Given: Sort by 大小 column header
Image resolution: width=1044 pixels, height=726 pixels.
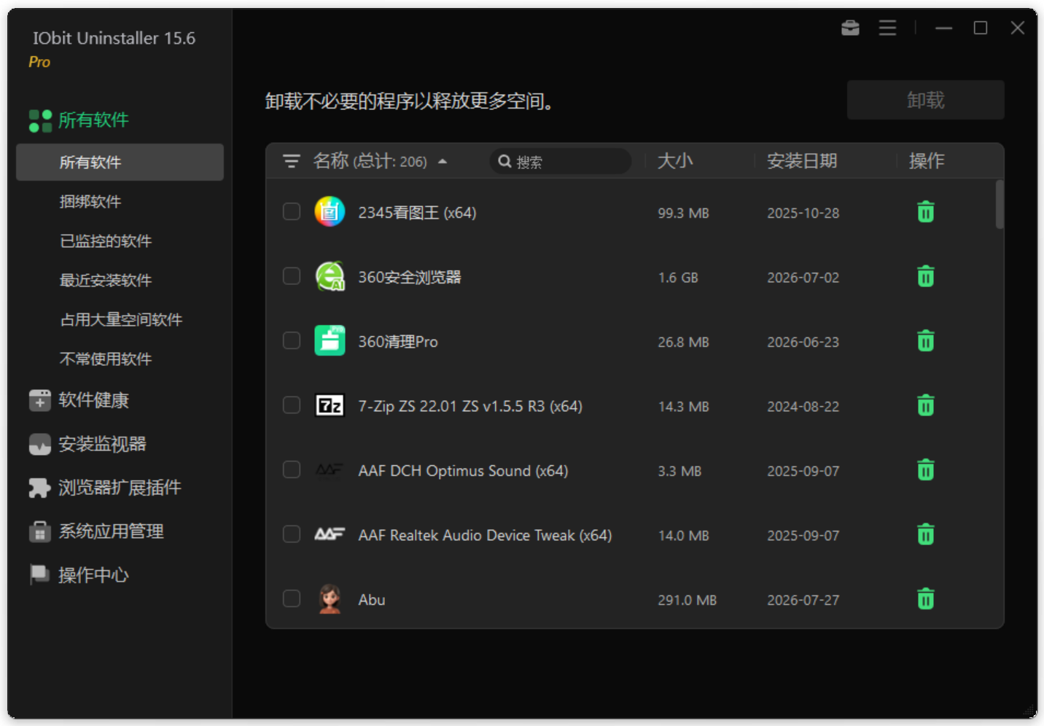Looking at the screenshot, I should tap(675, 161).
